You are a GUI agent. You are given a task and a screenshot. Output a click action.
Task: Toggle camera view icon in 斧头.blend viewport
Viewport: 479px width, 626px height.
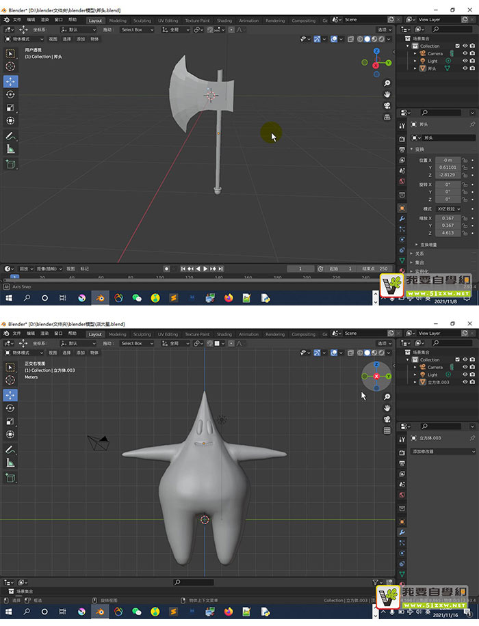click(387, 105)
